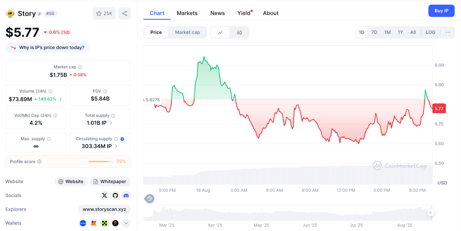Toggle LOG scale on chart
The image size is (461, 231).
pos(430,33)
